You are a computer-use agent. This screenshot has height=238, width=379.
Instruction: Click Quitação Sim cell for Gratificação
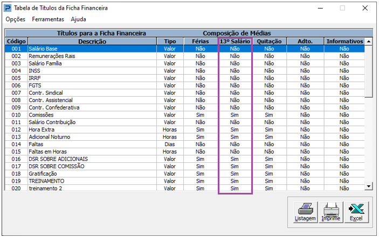[269, 174]
